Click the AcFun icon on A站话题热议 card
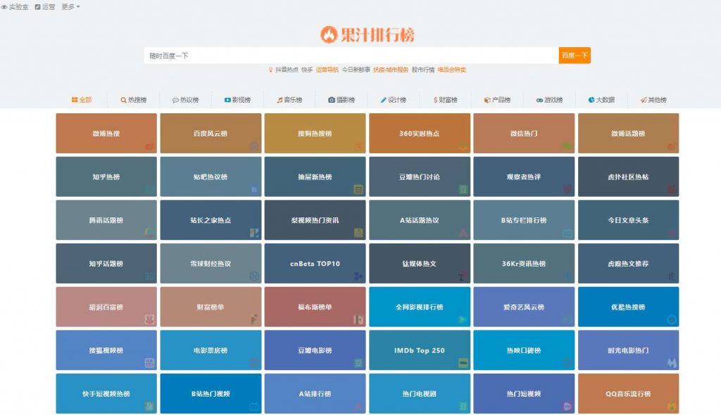Viewport: 721px width, 415px height. [x=463, y=233]
